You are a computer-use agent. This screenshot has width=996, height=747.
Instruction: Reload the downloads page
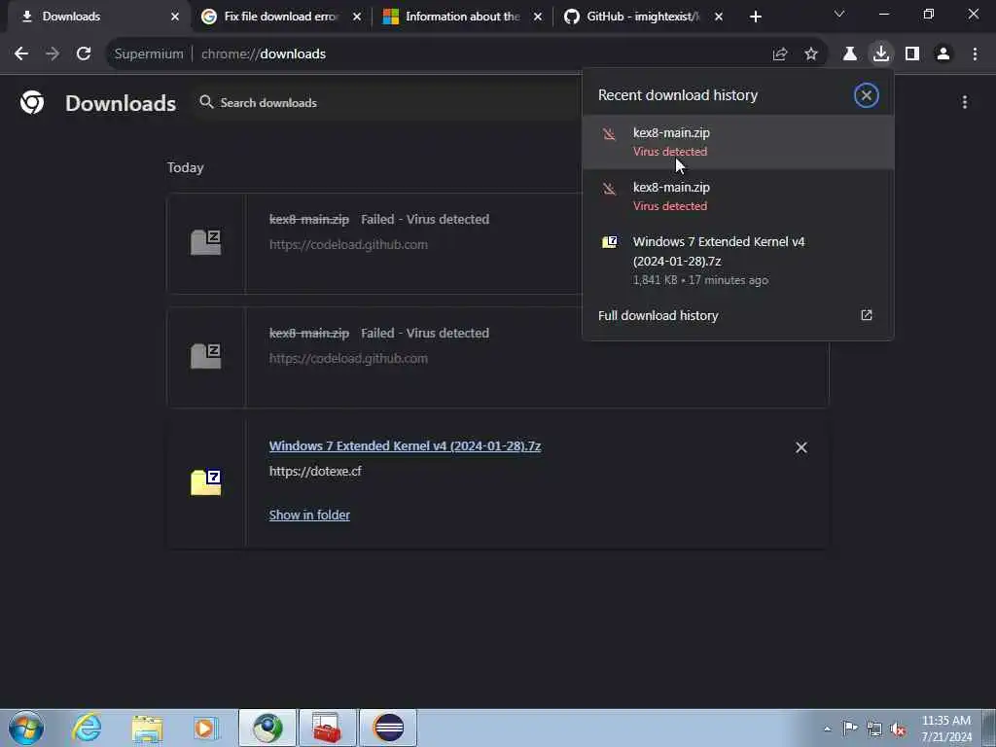84,54
